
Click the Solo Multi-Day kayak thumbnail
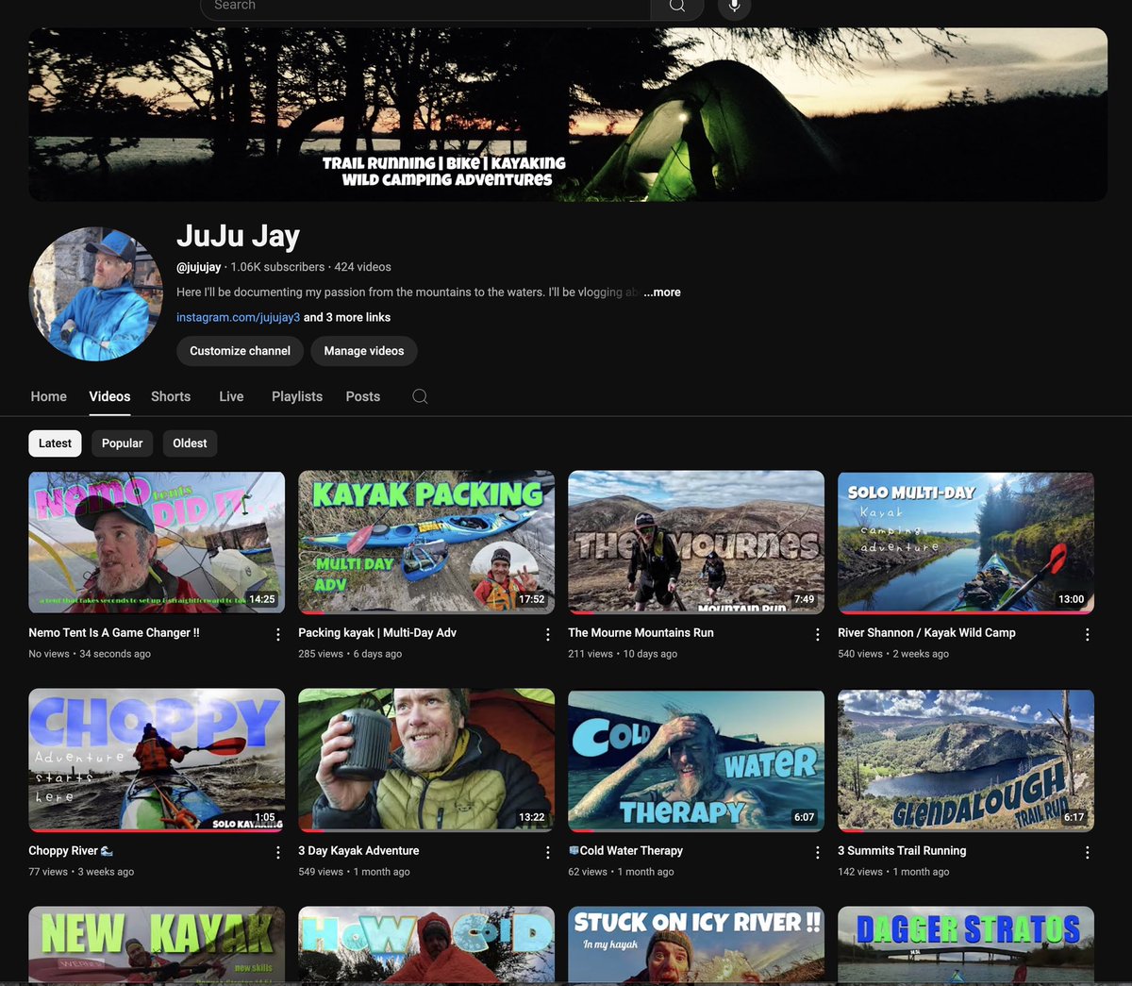click(x=966, y=543)
